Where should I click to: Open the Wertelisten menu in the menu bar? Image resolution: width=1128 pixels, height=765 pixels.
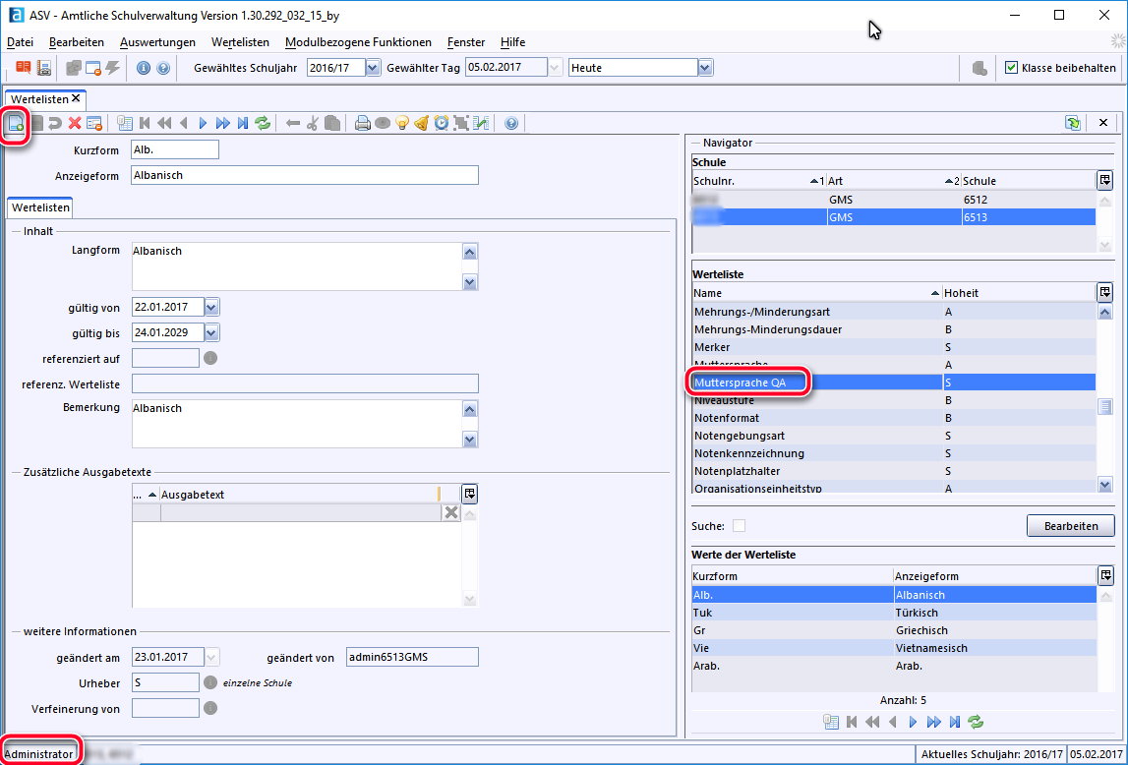(x=240, y=42)
